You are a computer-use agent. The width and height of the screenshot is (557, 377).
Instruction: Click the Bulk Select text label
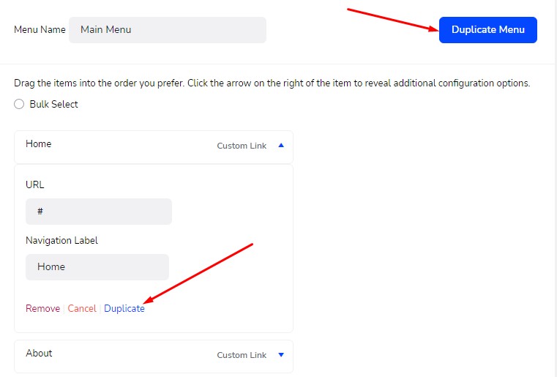53,105
